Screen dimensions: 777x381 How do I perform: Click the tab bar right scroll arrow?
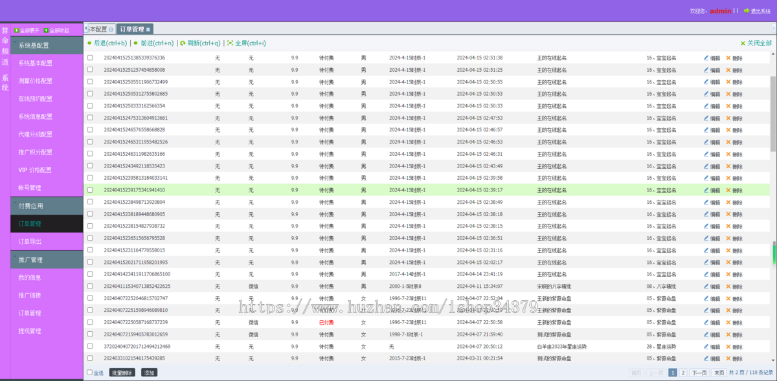(x=774, y=30)
